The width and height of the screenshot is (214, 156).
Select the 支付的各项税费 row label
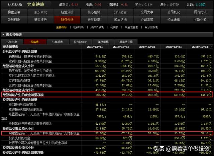coord(19,81)
